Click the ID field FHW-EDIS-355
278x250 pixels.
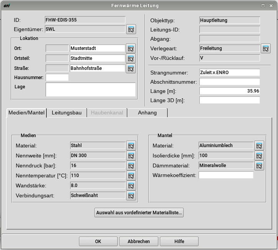coord(85,20)
